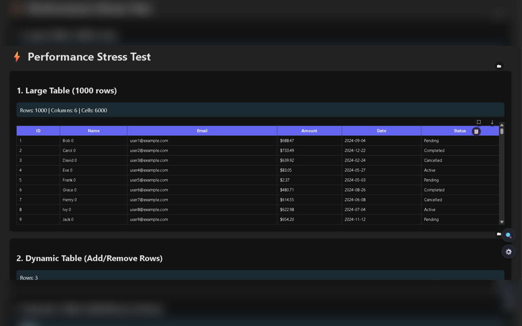The height and width of the screenshot is (326, 522).
Task: Click the '1. Large Table (1000 rows)' heading
Action: tap(67, 90)
